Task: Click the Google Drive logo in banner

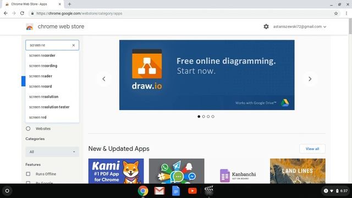Action: pos(285,103)
